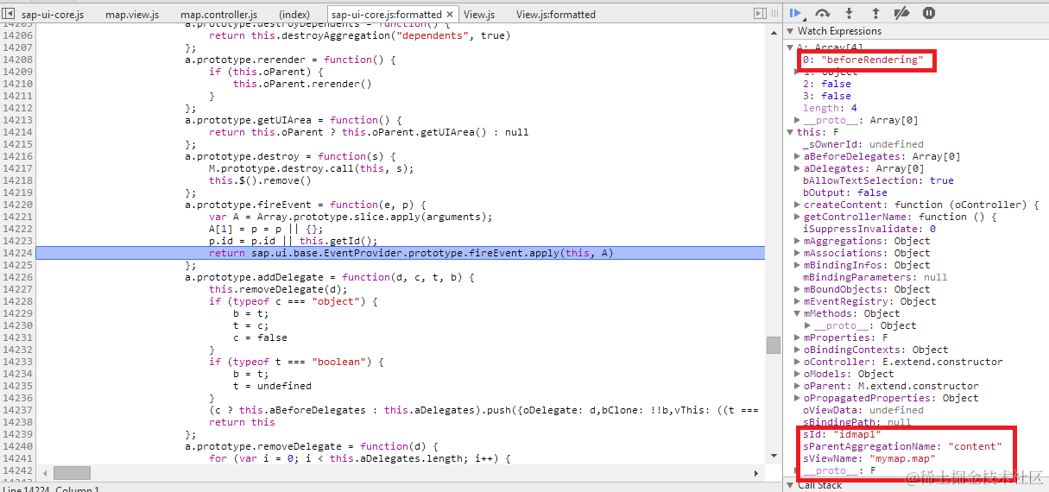Step over next function call
This screenshot has height=492, width=1049.
[x=822, y=13]
